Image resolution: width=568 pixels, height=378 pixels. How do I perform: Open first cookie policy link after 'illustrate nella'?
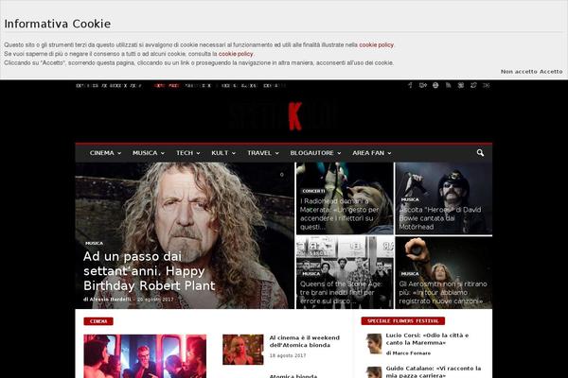point(376,44)
